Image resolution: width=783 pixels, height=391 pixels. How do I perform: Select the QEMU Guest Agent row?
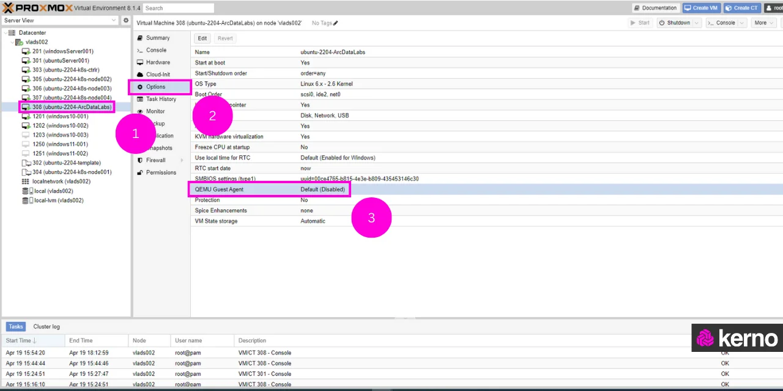pyautogui.click(x=487, y=189)
